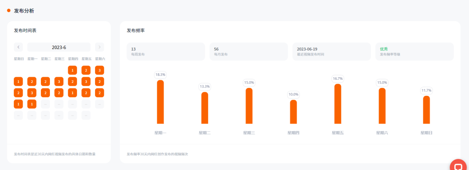Screen dimensions: 469x170
Task: Click the 16.7% value label
Action: pyautogui.click(x=338, y=78)
